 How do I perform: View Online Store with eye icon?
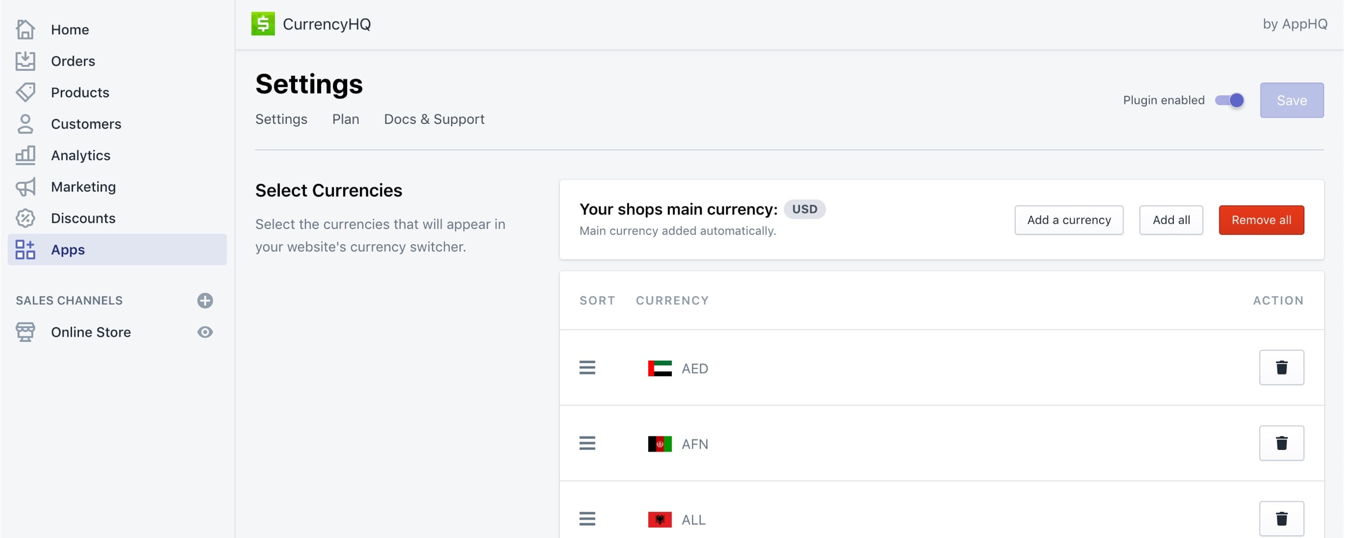[205, 332]
